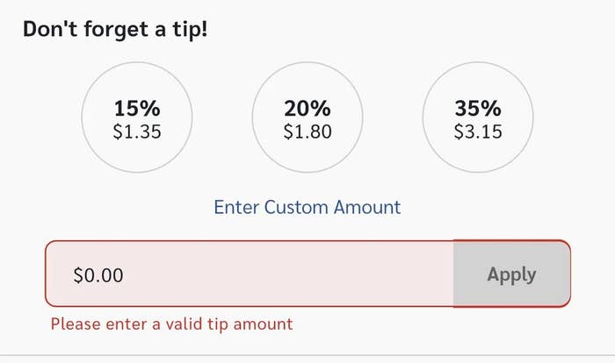Screen dimensions: 615x363
Task: Click the Enter Custom Amount link
Action: [x=307, y=208]
